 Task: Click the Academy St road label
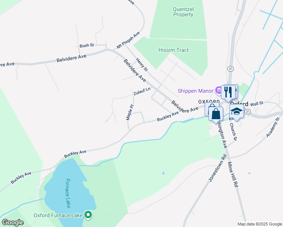pyautogui.click(x=273, y=127)
